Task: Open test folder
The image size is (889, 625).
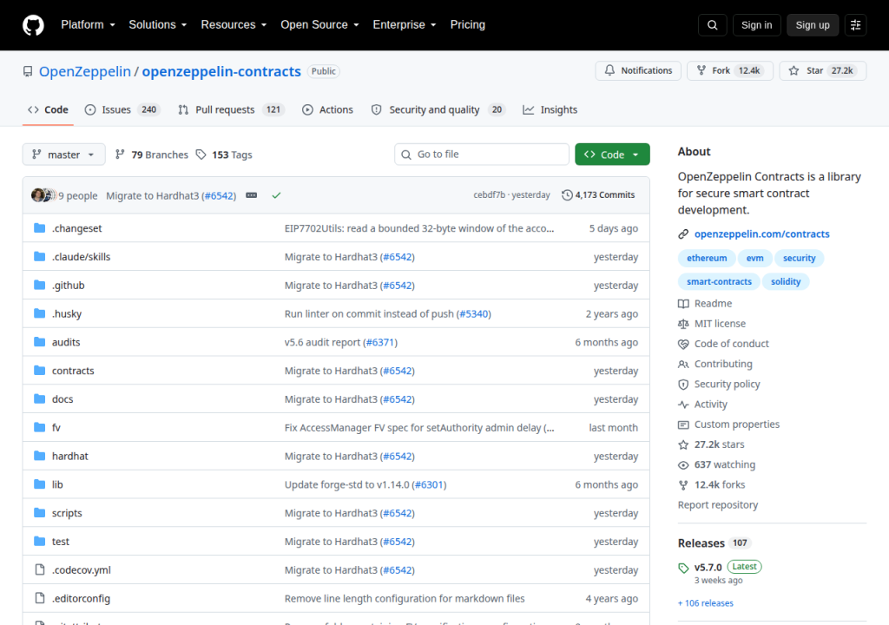Action: click(61, 541)
